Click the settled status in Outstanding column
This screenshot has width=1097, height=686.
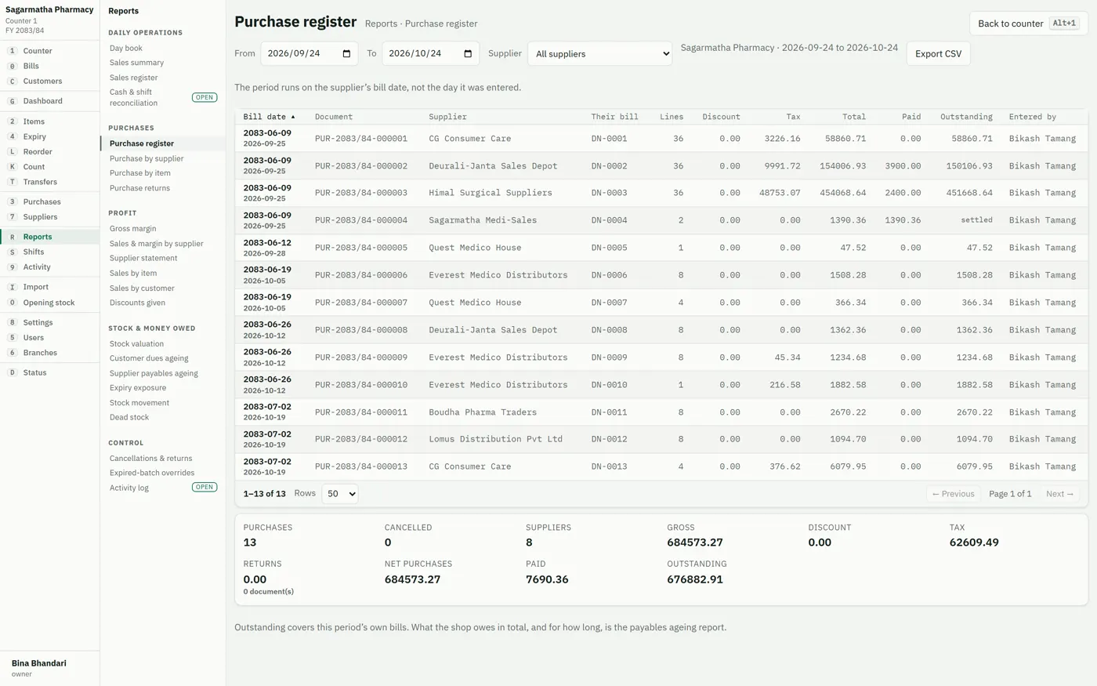pos(977,220)
